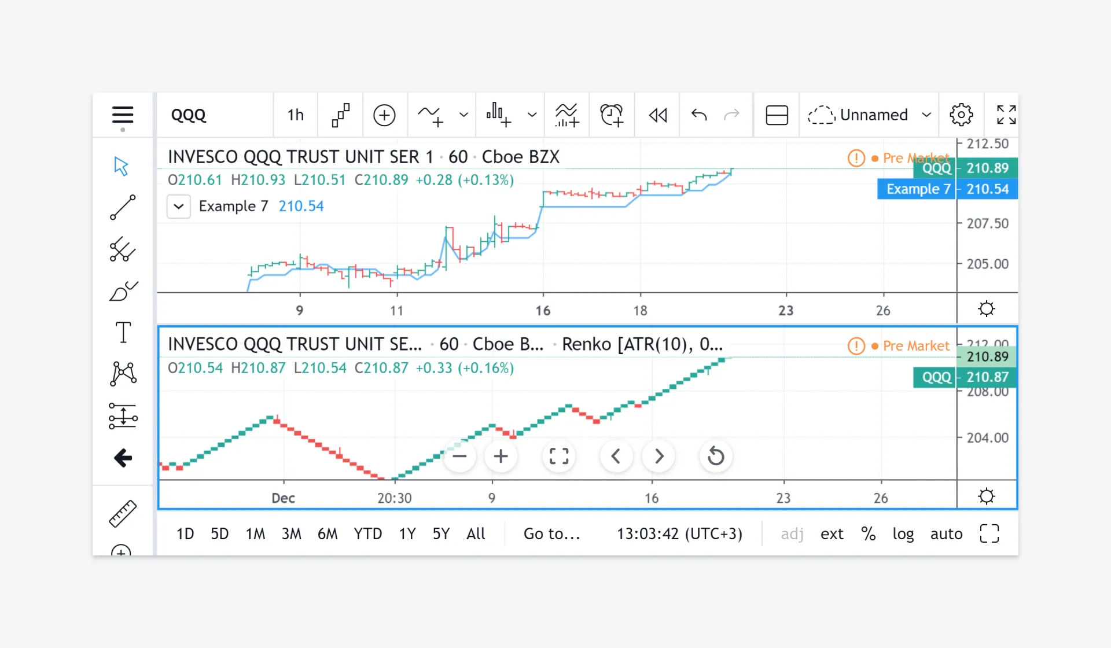Select the 1M time range
1111x648 pixels.
[255, 533]
